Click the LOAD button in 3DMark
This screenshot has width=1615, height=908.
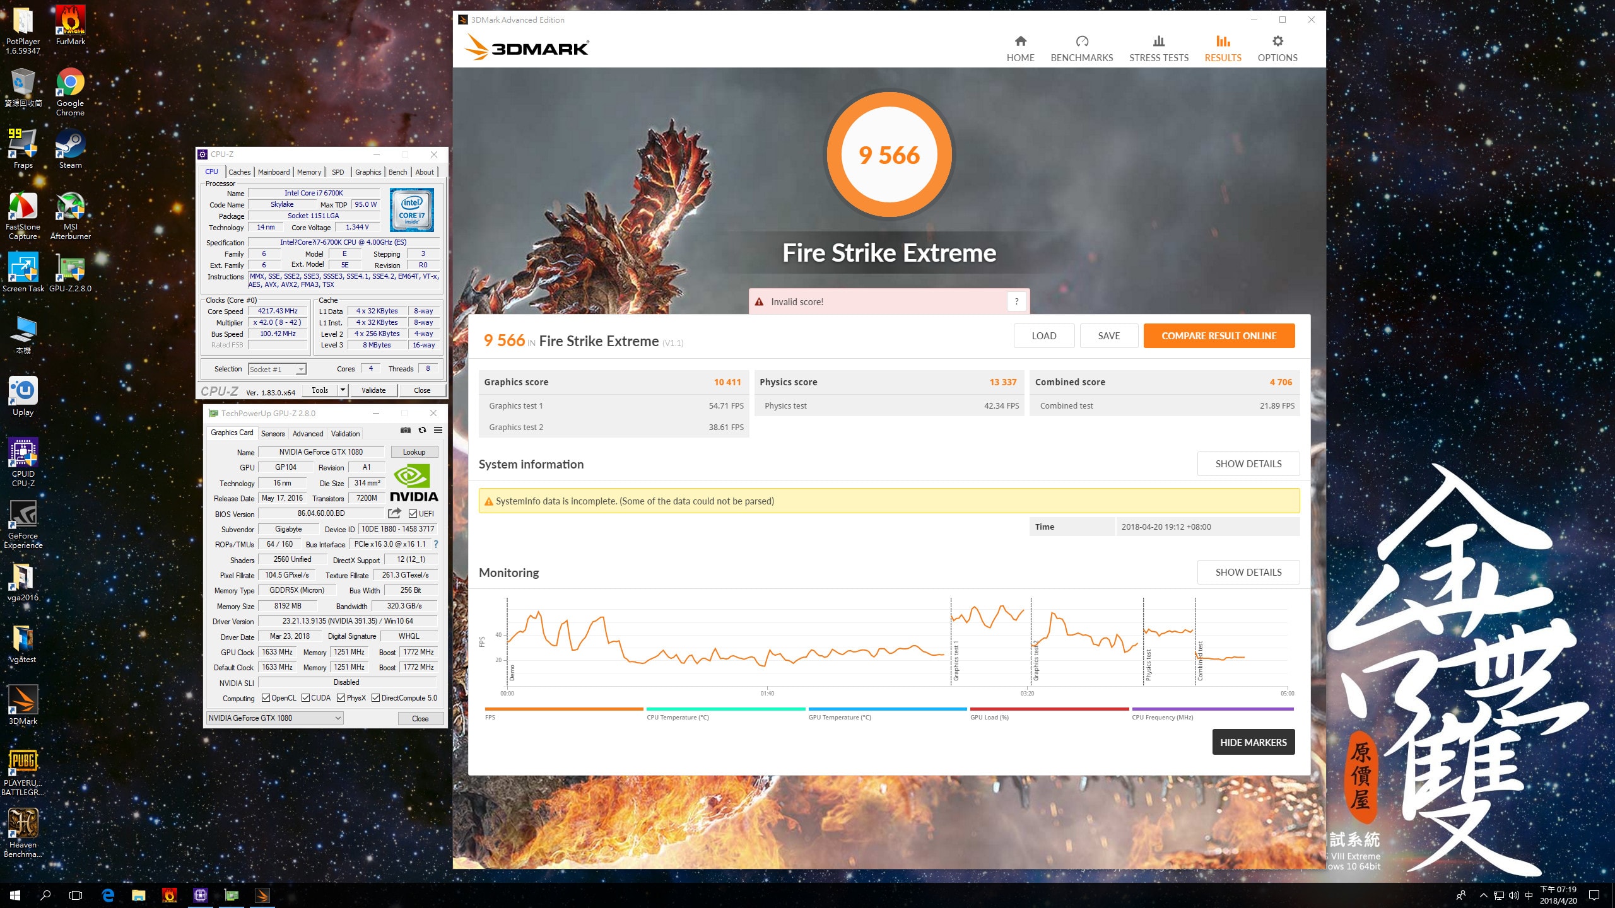(1044, 336)
